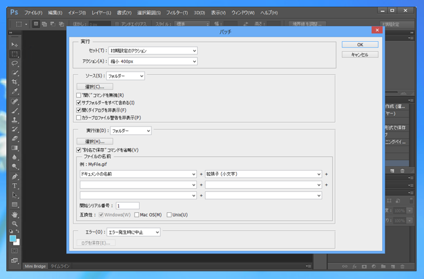The height and width of the screenshot is (279, 424).
Task: Open the 拡張子 (小文字) filename dropdown
Action: tap(263, 174)
